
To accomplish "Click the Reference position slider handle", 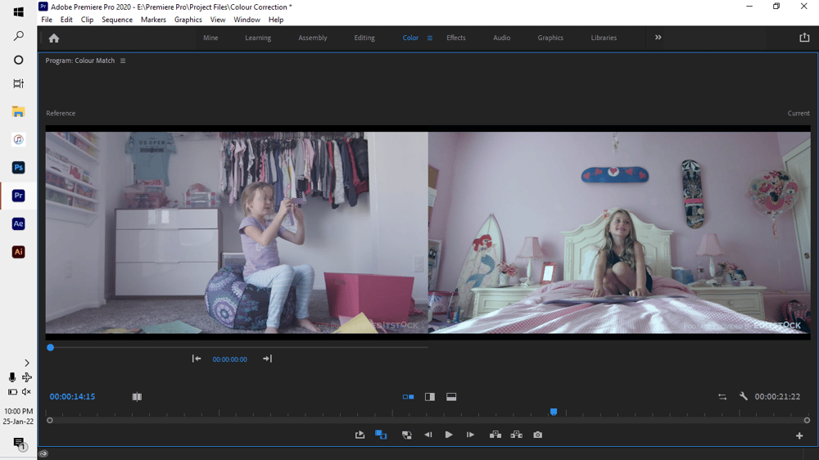I will pyautogui.click(x=51, y=347).
